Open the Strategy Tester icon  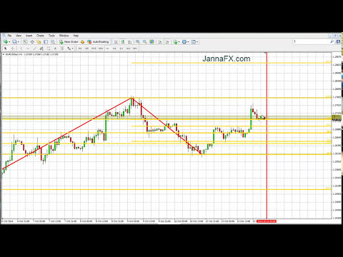coord(53,42)
